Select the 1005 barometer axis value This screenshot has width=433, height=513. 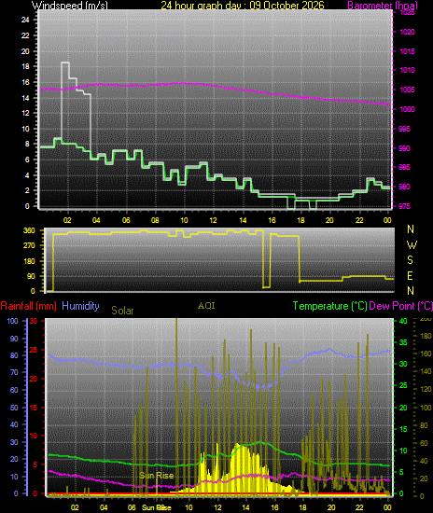408,90
